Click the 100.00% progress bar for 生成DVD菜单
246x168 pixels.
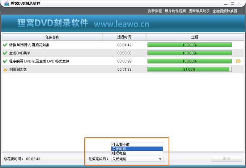[190, 53]
